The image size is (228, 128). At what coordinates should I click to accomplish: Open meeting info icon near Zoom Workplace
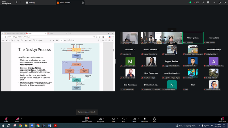point(16,2)
